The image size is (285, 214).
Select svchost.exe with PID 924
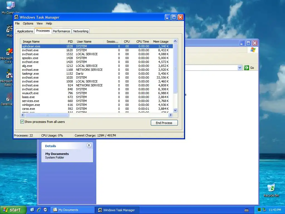tap(97, 85)
